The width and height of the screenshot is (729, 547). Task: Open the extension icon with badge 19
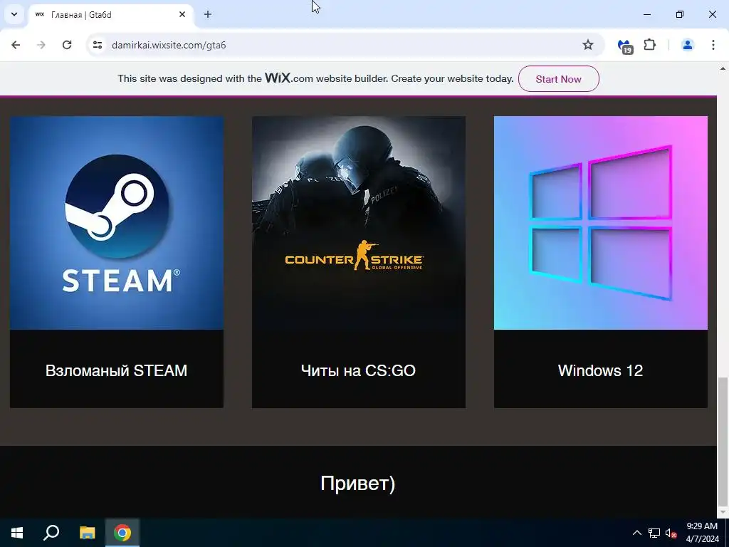pyautogui.click(x=624, y=46)
